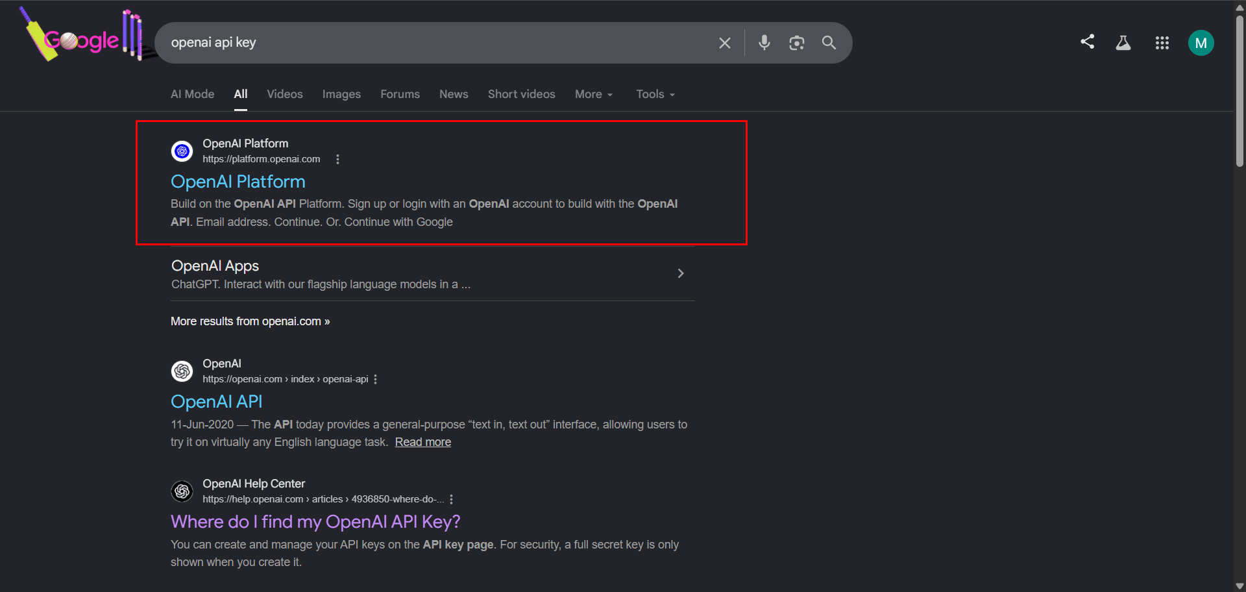Image resolution: width=1246 pixels, height=592 pixels.
Task: Open Search Labs flask icon
Action: (x=1123, y=43)
